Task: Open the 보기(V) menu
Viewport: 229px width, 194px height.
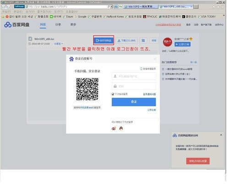Action: click(30, 11)
